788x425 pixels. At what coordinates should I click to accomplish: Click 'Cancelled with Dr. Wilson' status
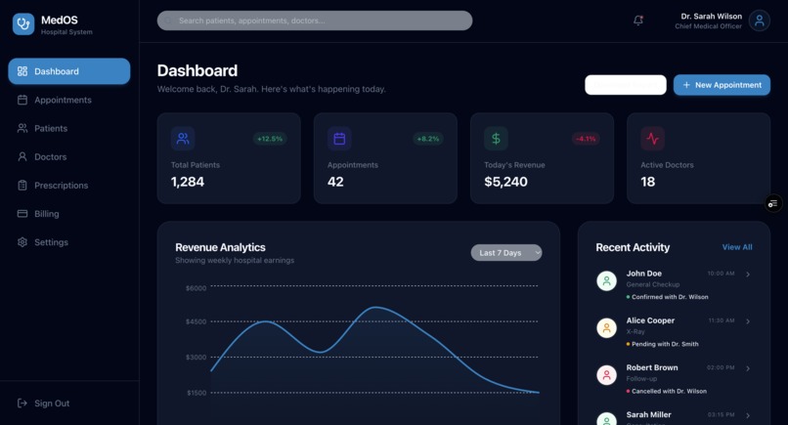669,392
